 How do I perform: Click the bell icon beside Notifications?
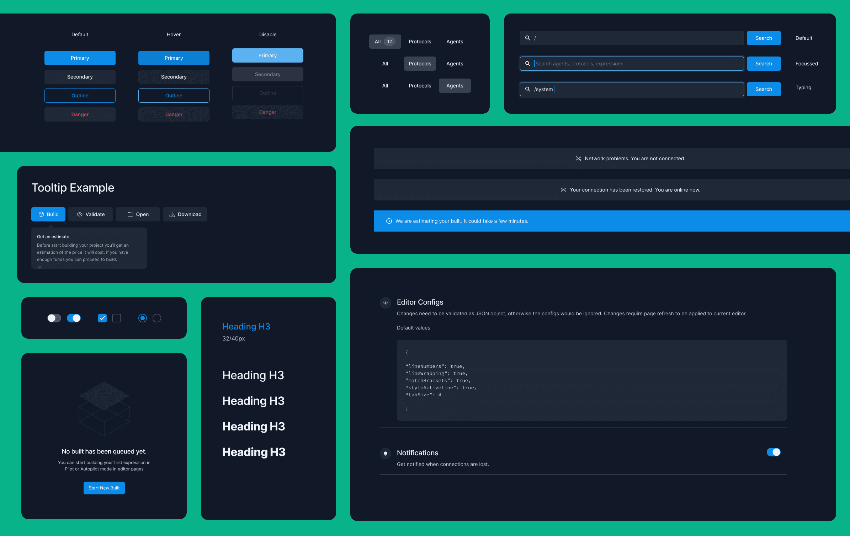click(386, 453)
